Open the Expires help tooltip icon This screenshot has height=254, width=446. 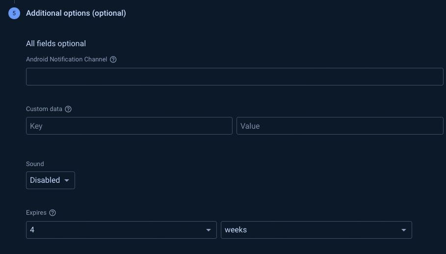(52, 213)
